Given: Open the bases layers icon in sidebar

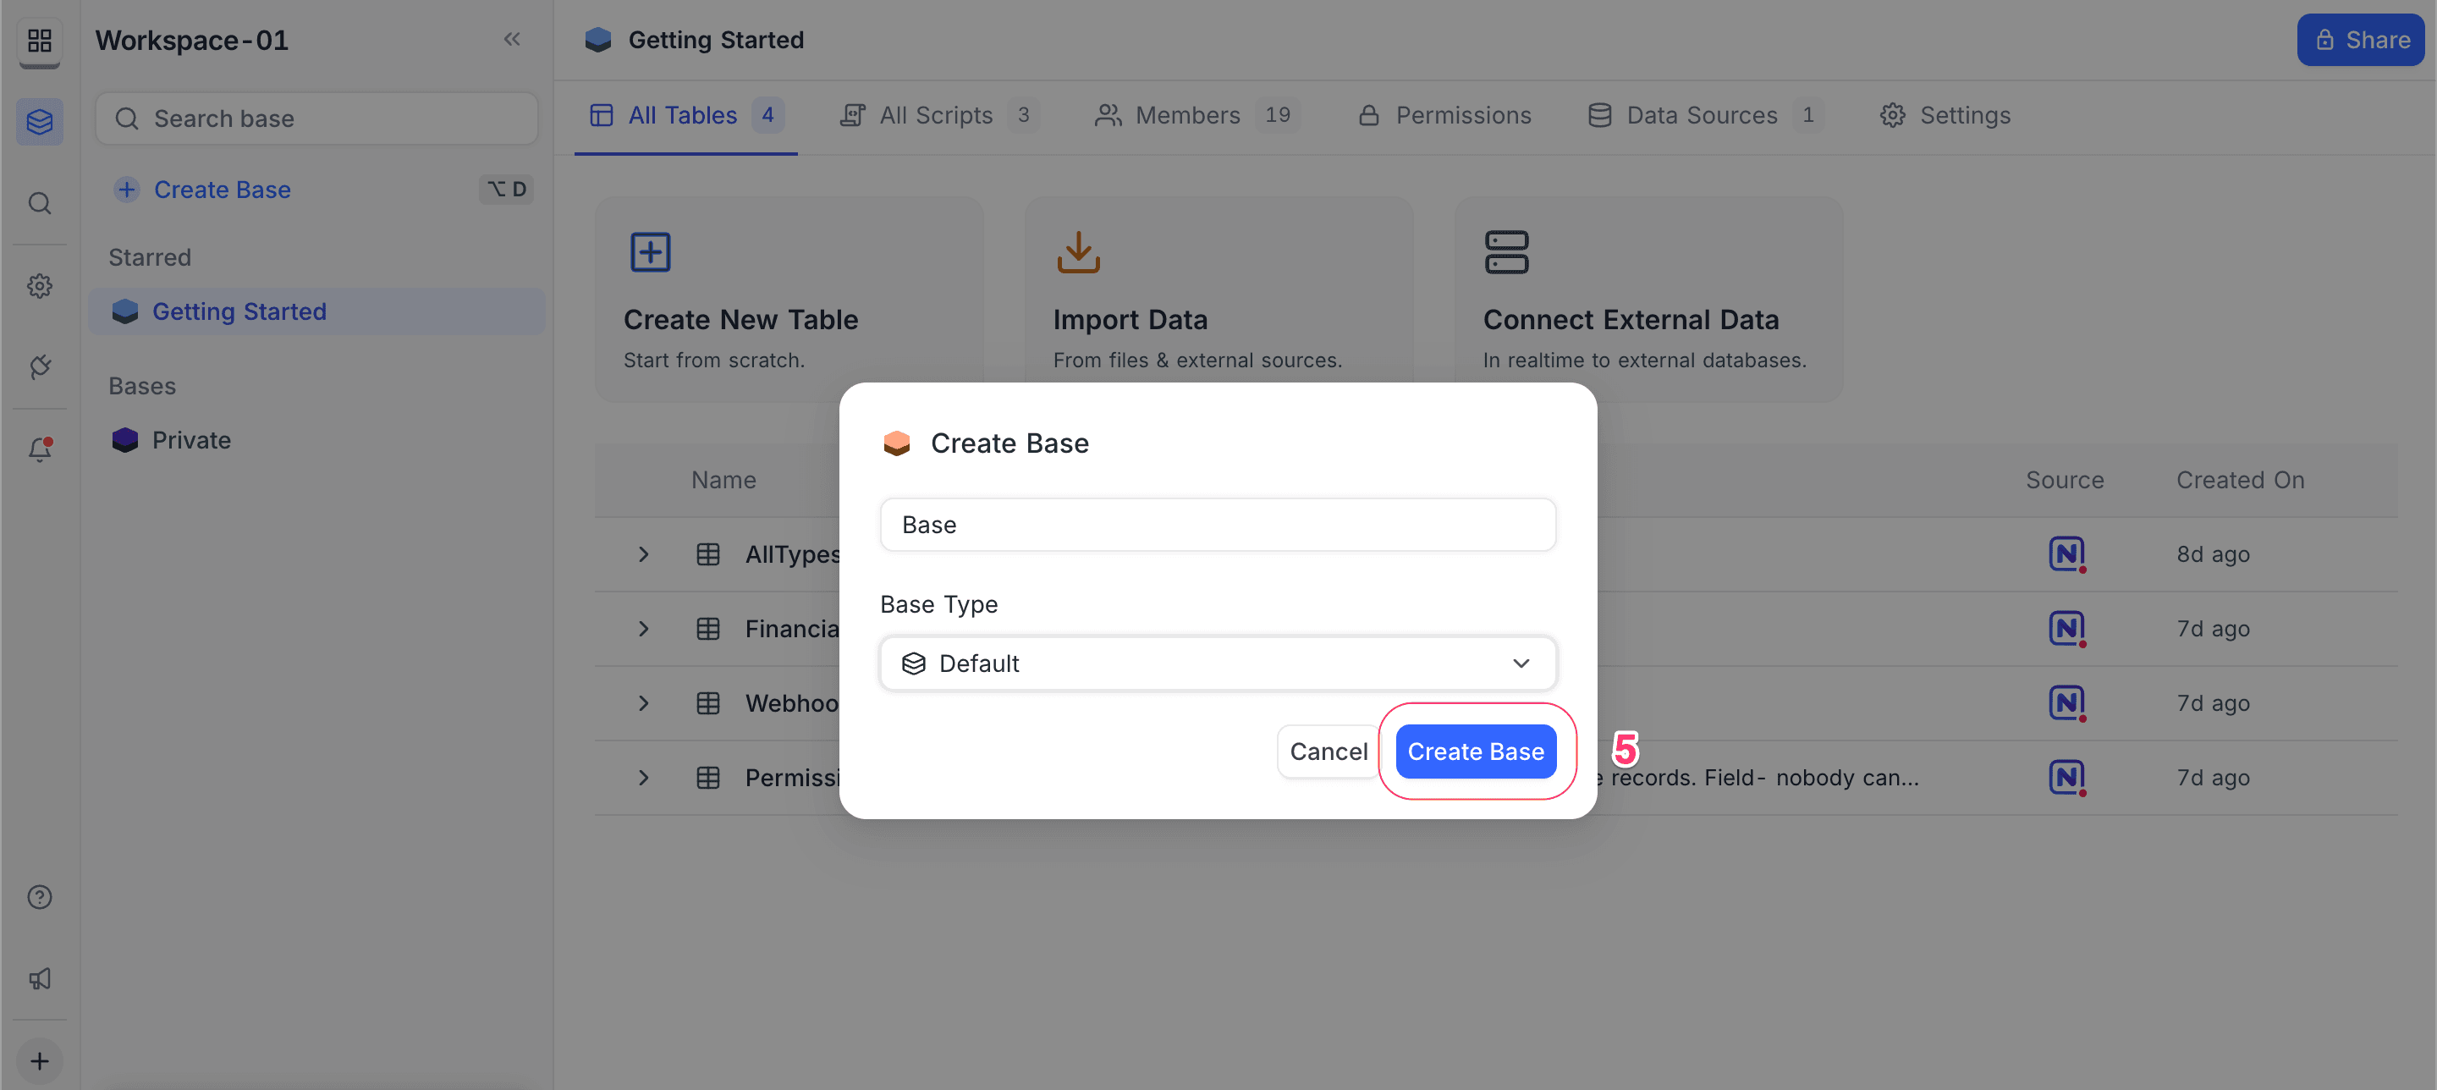Looking at the screenshot, I should [40, 121].
